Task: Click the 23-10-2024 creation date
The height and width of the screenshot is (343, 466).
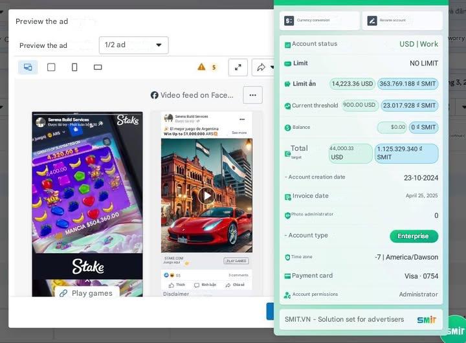Action: click(x=421, y=178)
